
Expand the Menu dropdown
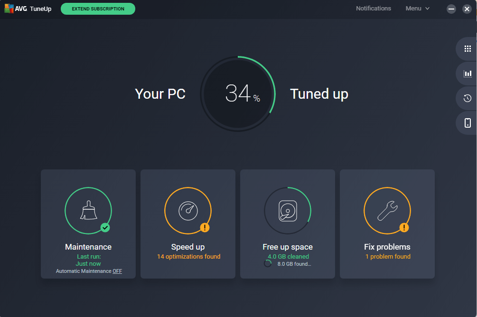click(417, 9)
